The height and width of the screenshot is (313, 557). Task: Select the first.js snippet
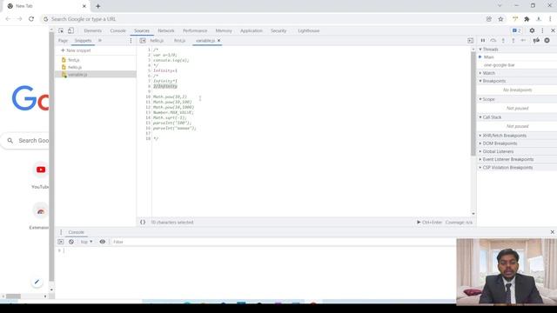73,60
